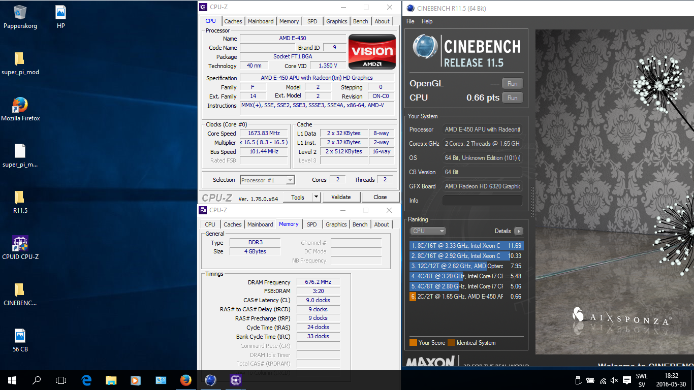Click Core Speed value 1673.83 MHz
Screen dimensions: 694x390
264,134
